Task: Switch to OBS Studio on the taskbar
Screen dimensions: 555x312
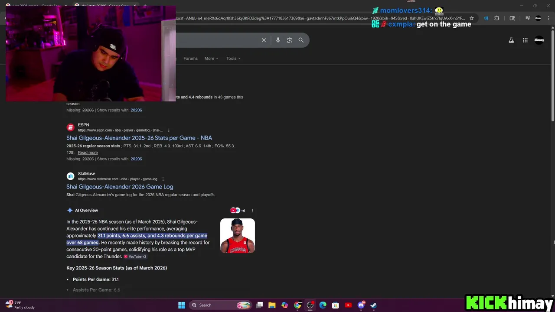Action: point(310,305)
